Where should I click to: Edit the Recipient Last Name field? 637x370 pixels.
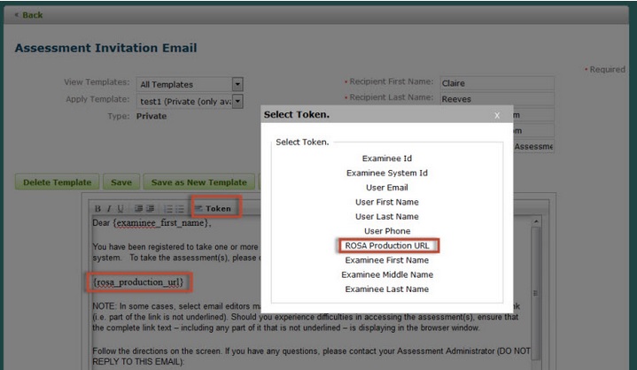(x=497, y=99)
